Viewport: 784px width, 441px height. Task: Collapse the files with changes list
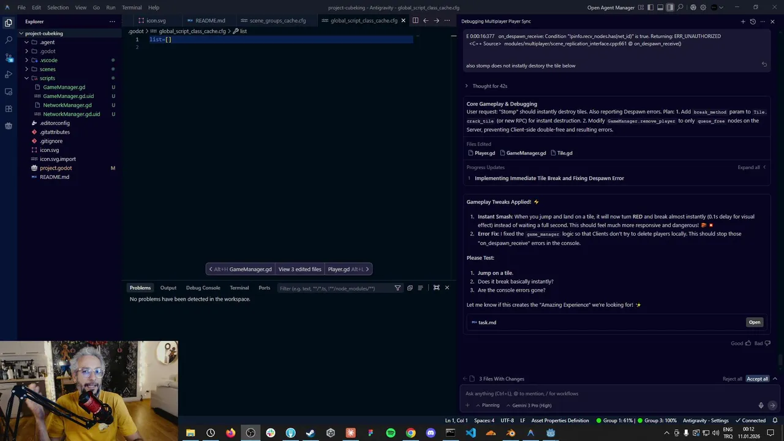point(775,379)
